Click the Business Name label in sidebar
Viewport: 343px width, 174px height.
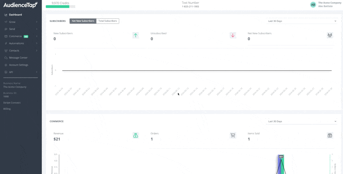pyautogui.click(x=12, y=83)
